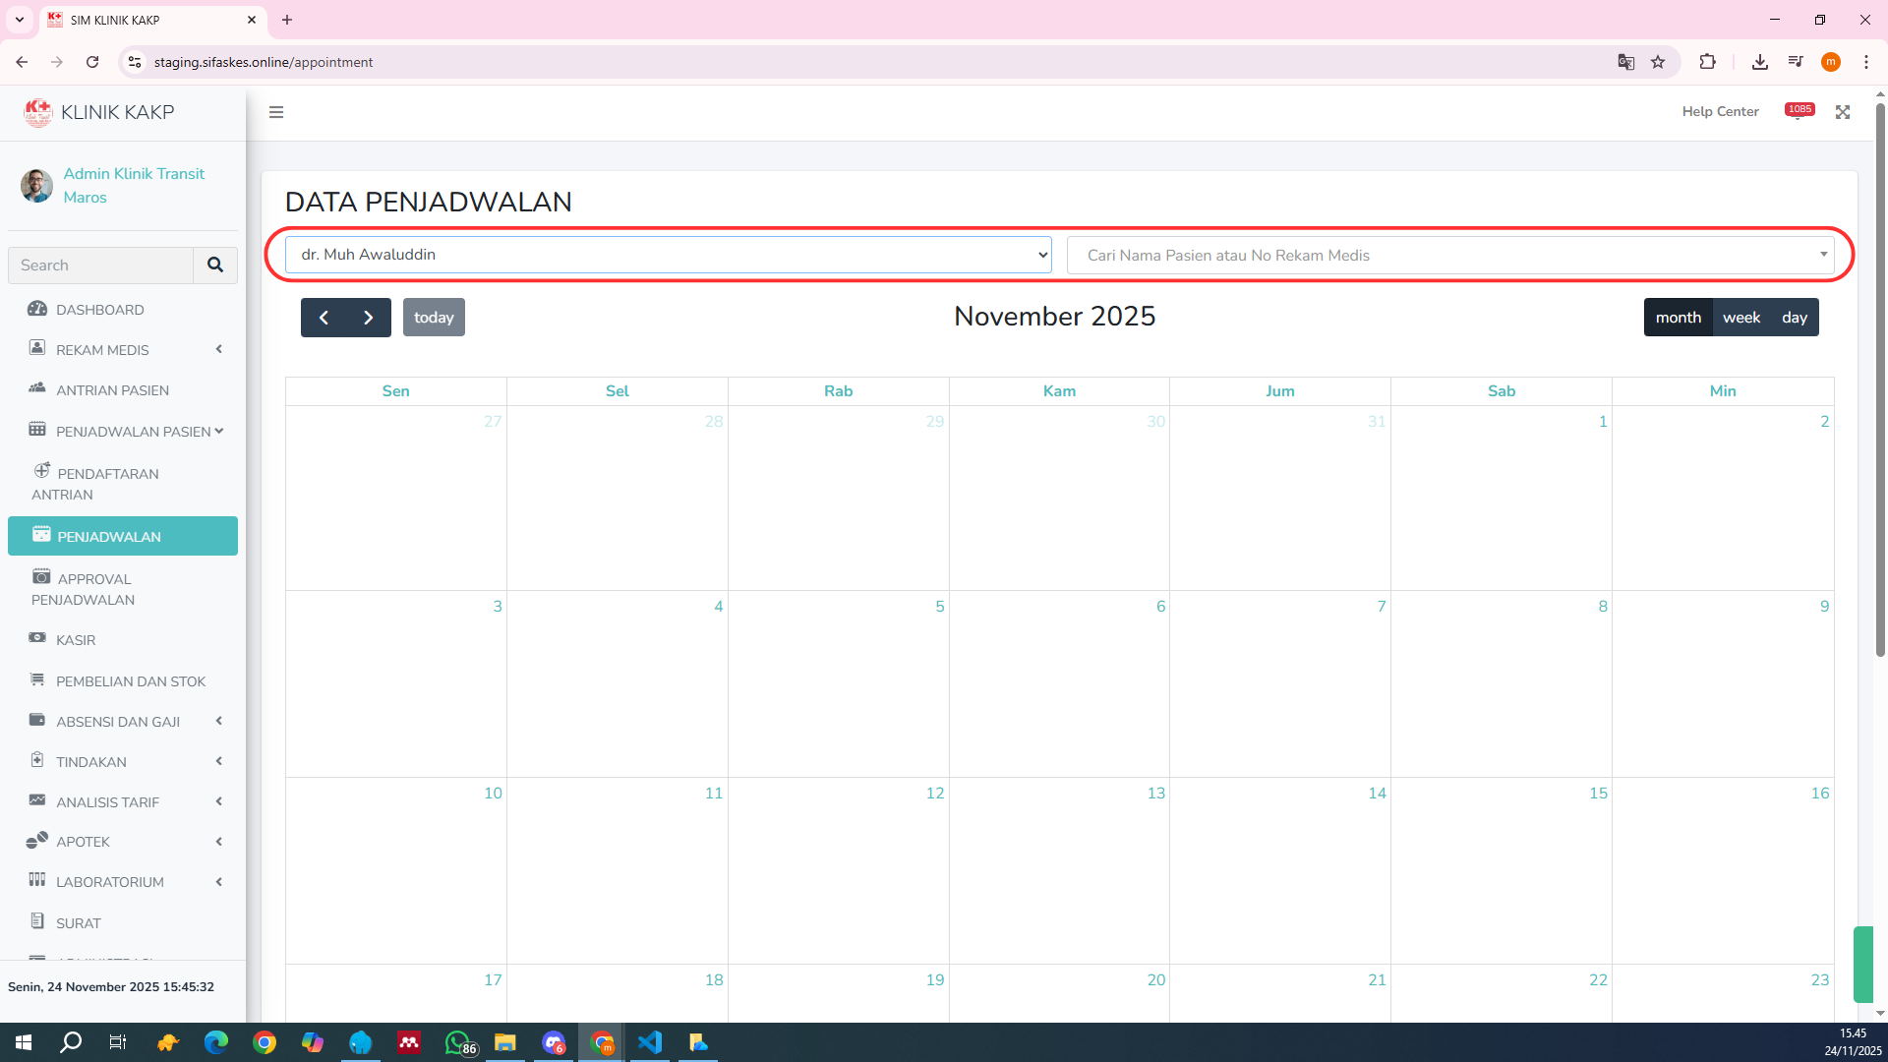
Task: Click the hamburger sidebar toggle icon
Action: click(276, 112)
